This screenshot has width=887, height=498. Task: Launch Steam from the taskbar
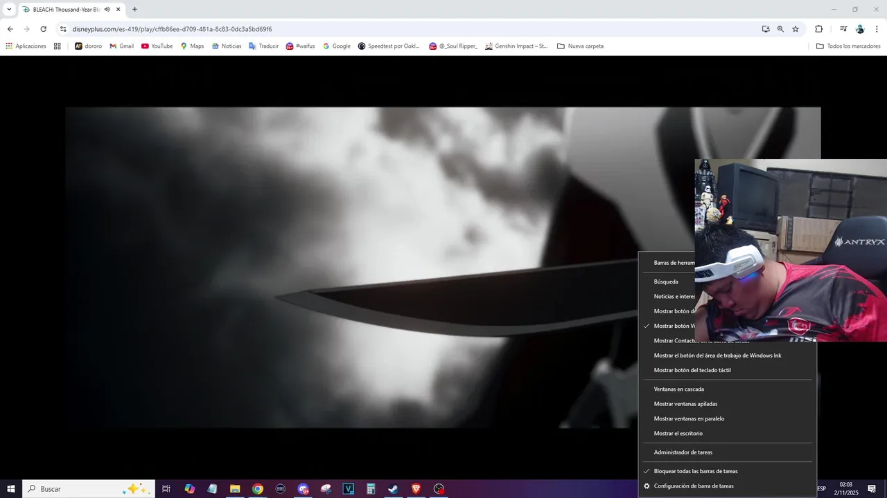point(393,489)
